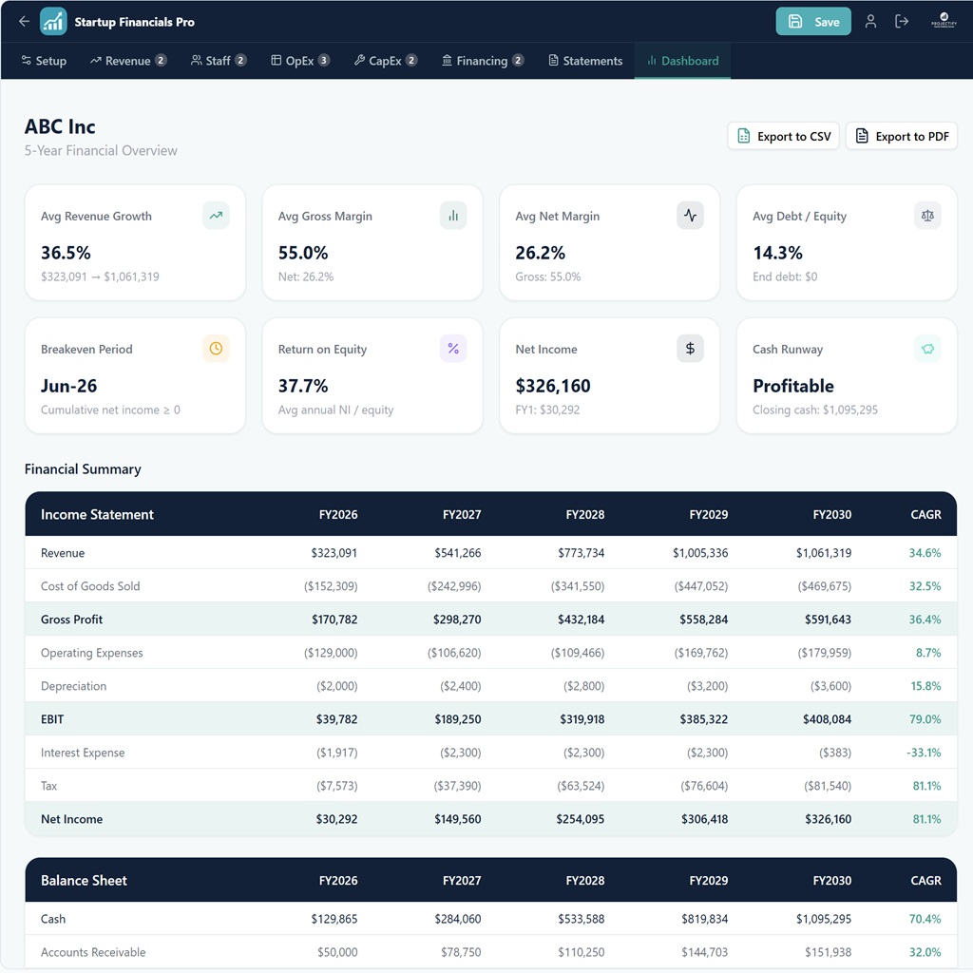This screenshot has width=973, height=973.
Task: Click the Avg Debt / Equity 14.3% value
Action: coord(777,253)
